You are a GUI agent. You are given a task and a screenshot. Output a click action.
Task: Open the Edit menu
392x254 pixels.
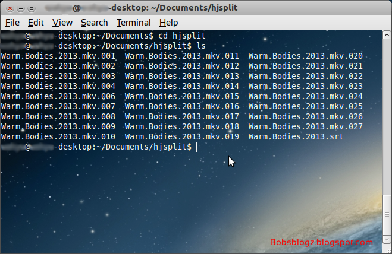pos(36,23)
